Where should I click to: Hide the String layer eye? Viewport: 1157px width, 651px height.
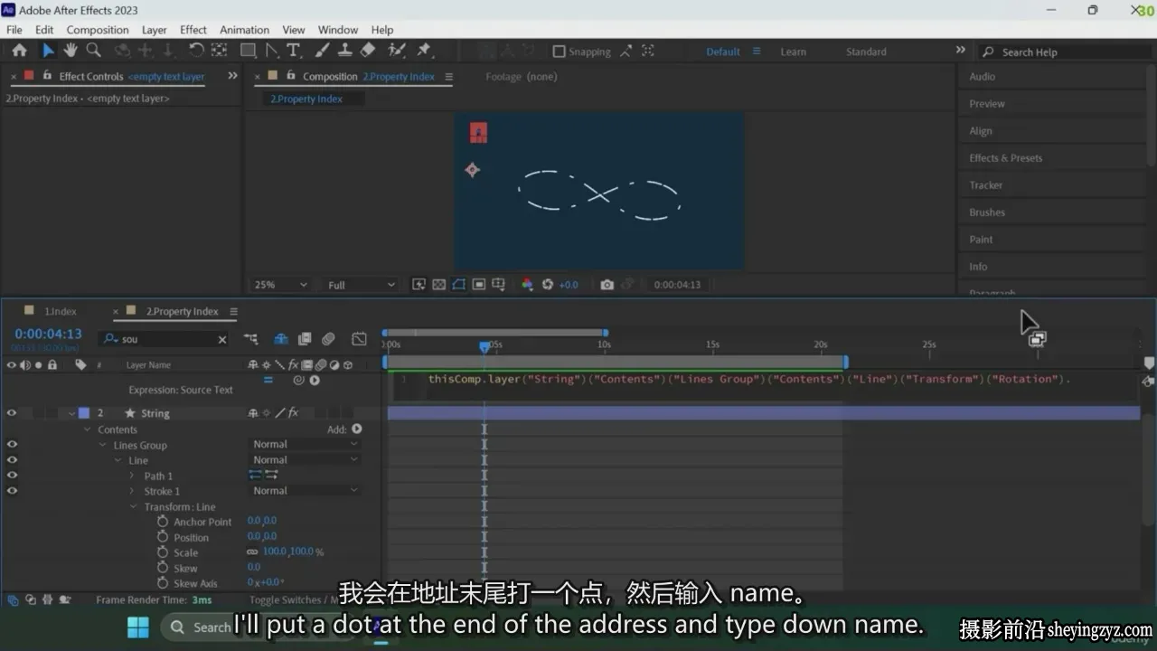coord(12,413)
